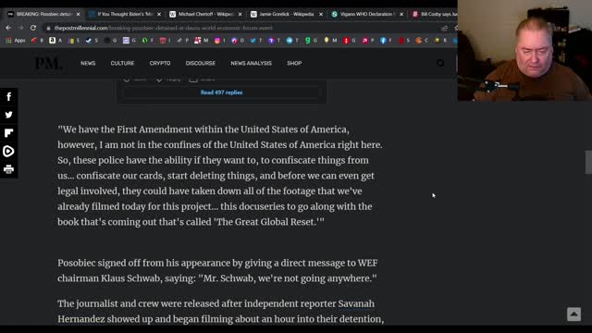
Task: Close the If You Thought Biden's tab
Action: tap(159, 15)
